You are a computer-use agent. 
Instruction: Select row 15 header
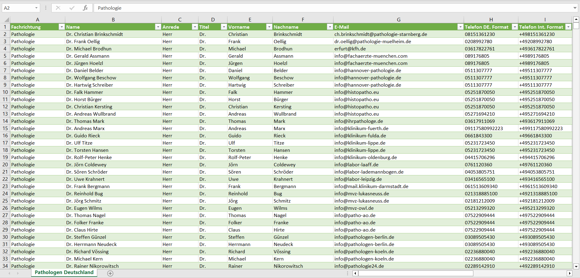pyautogui.click(x=5, y=128)
